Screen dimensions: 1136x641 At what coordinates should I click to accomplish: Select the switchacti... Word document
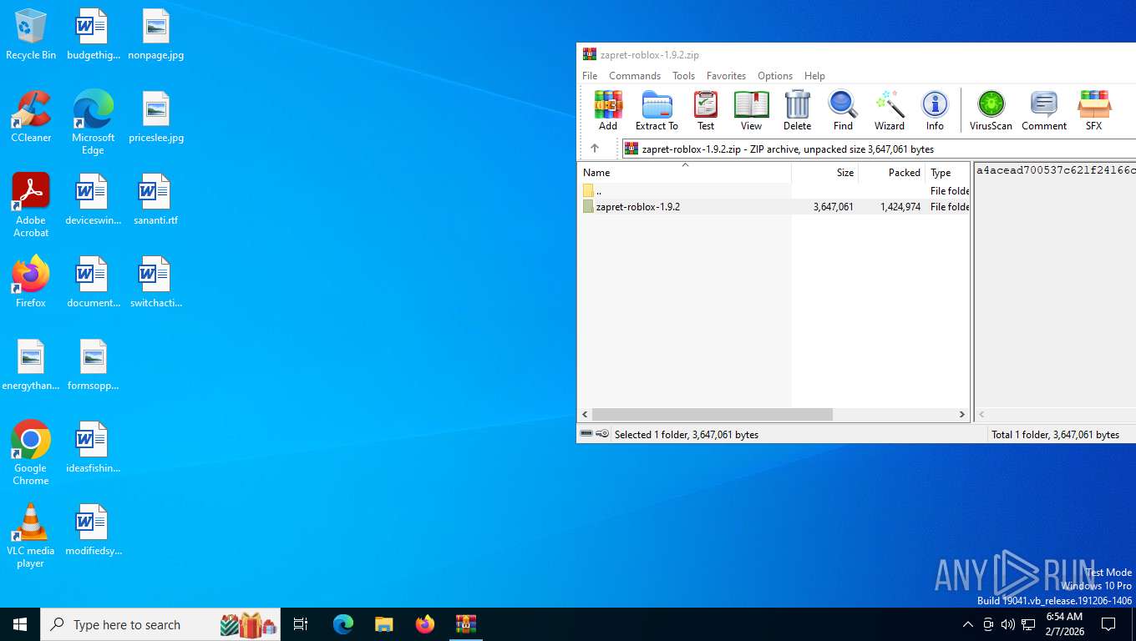(156, 282)
